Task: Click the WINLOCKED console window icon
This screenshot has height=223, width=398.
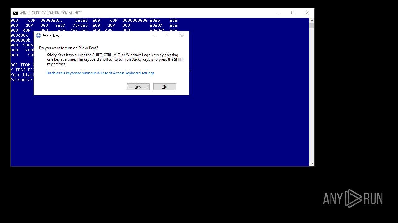Action: pos(15,13)
